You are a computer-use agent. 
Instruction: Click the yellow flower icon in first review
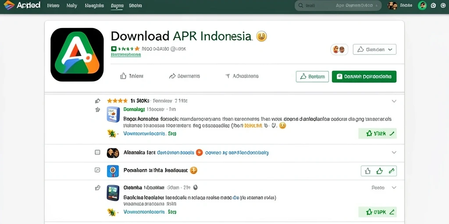[x=111, y=133]
